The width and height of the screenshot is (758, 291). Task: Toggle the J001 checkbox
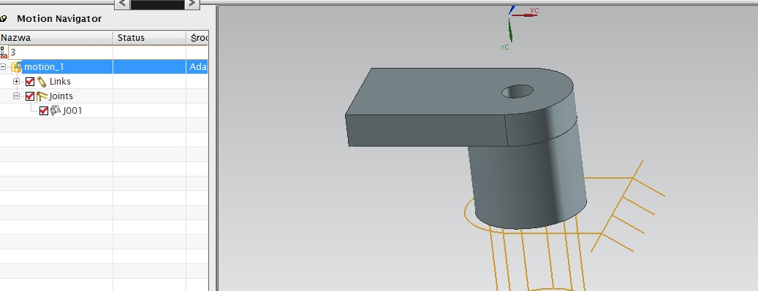44,111
